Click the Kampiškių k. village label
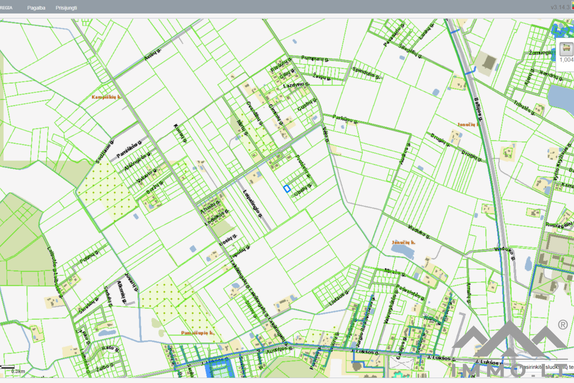Viewport: 574px width, 383px height. 106,97
